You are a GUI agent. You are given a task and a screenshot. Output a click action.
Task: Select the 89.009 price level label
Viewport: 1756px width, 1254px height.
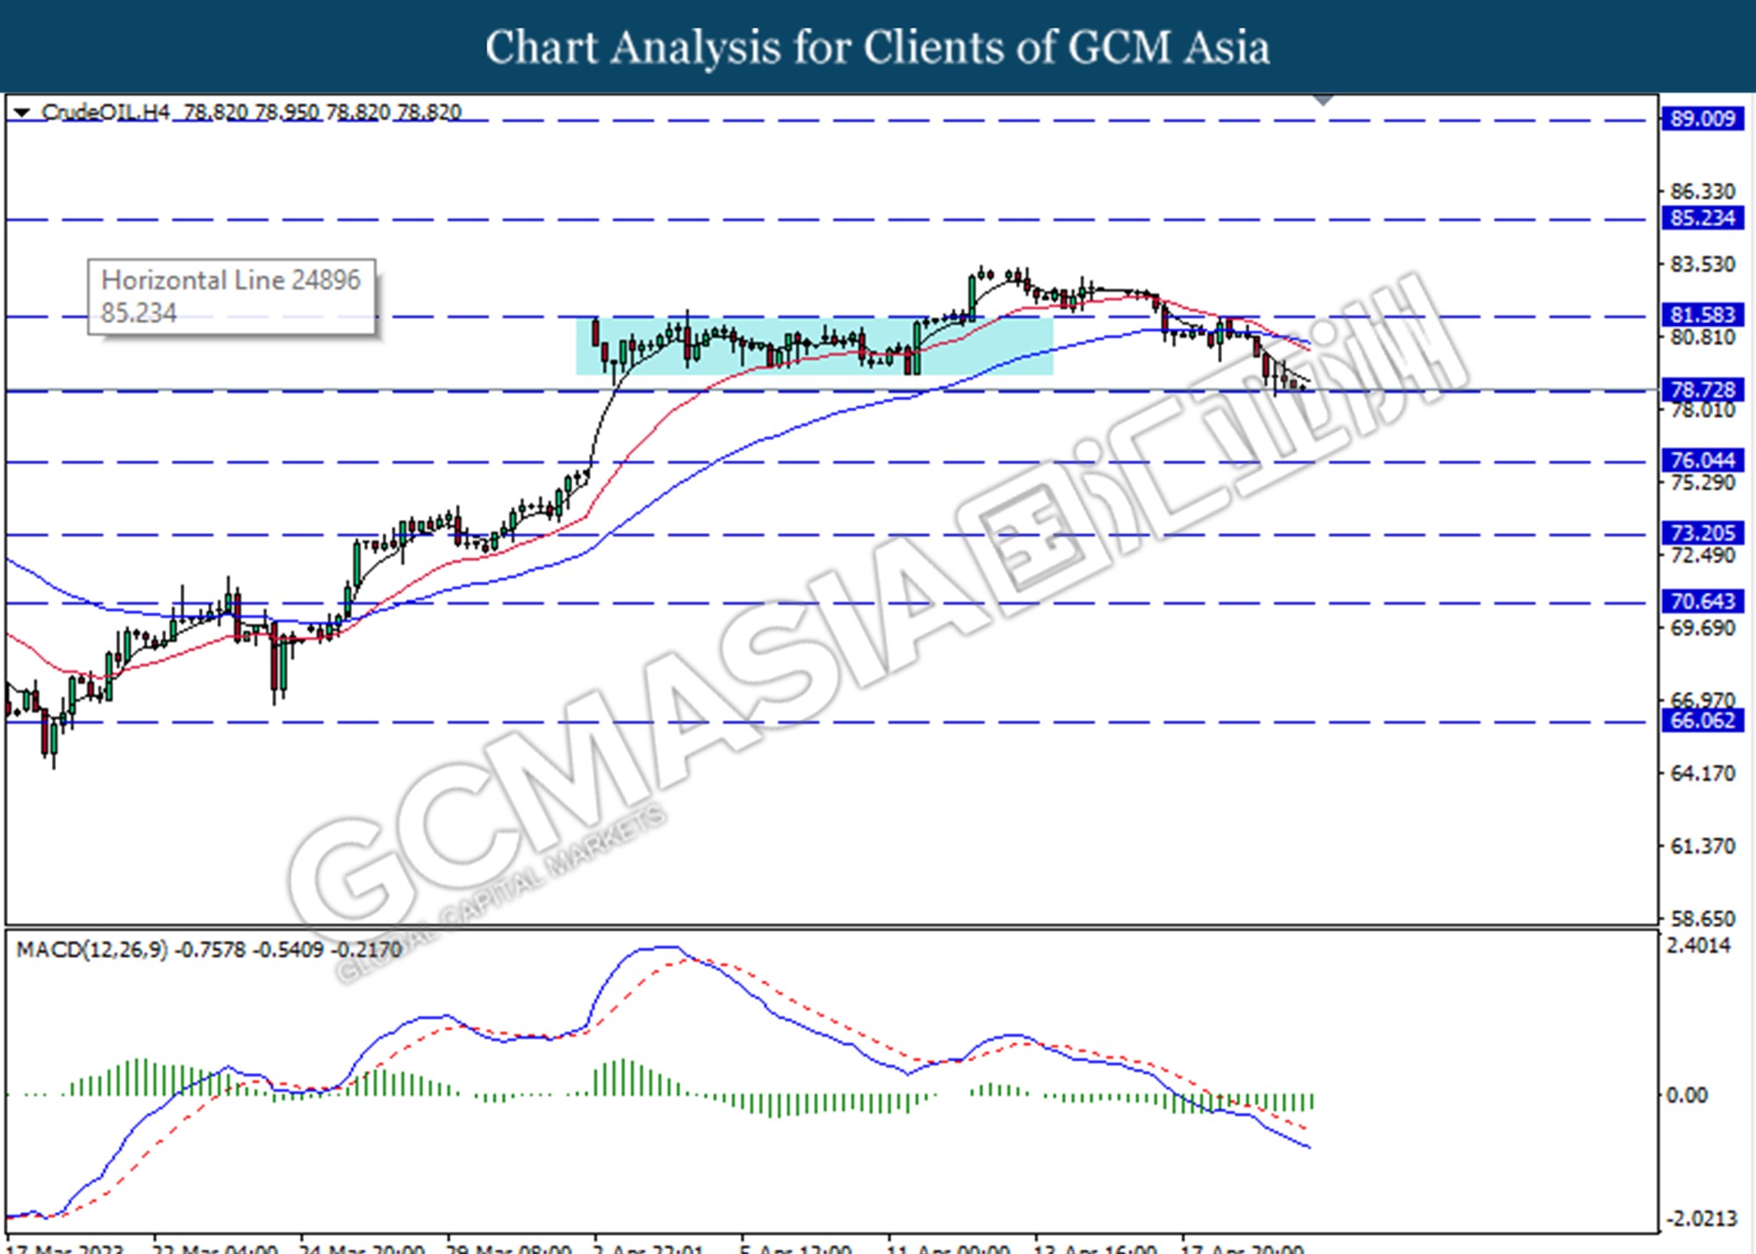coord(1702,119)
